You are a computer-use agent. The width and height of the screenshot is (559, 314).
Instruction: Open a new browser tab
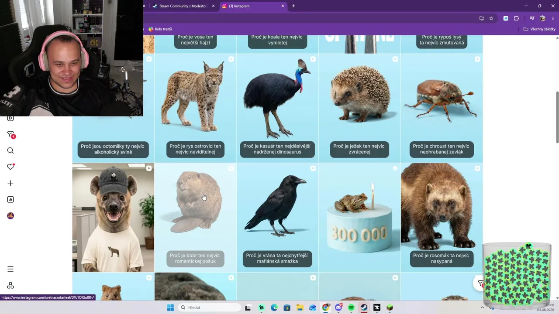coord(293,6)
